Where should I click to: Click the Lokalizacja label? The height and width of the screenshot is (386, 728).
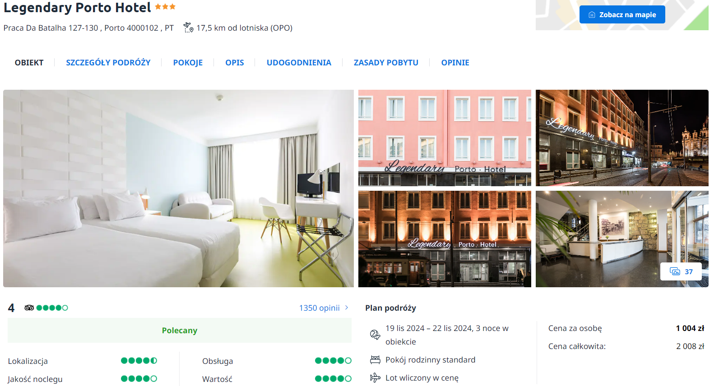point(28,361)
